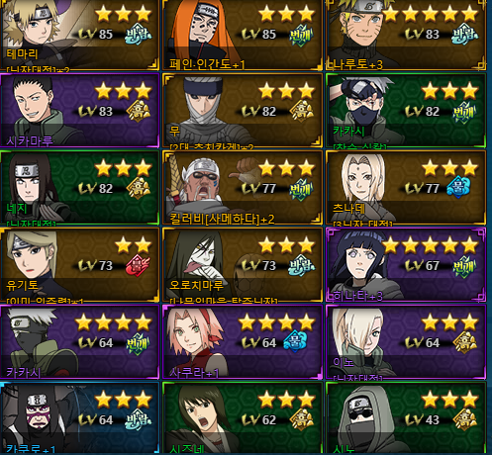The width and height of the screenshot is (492, 455).
Task: Select the Shizune level 62 card
Action: [243, 418]
